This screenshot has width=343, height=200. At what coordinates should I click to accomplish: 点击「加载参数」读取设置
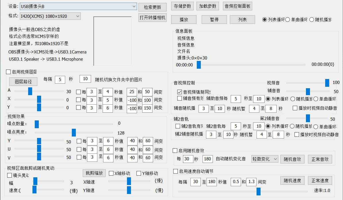[207, 6]
